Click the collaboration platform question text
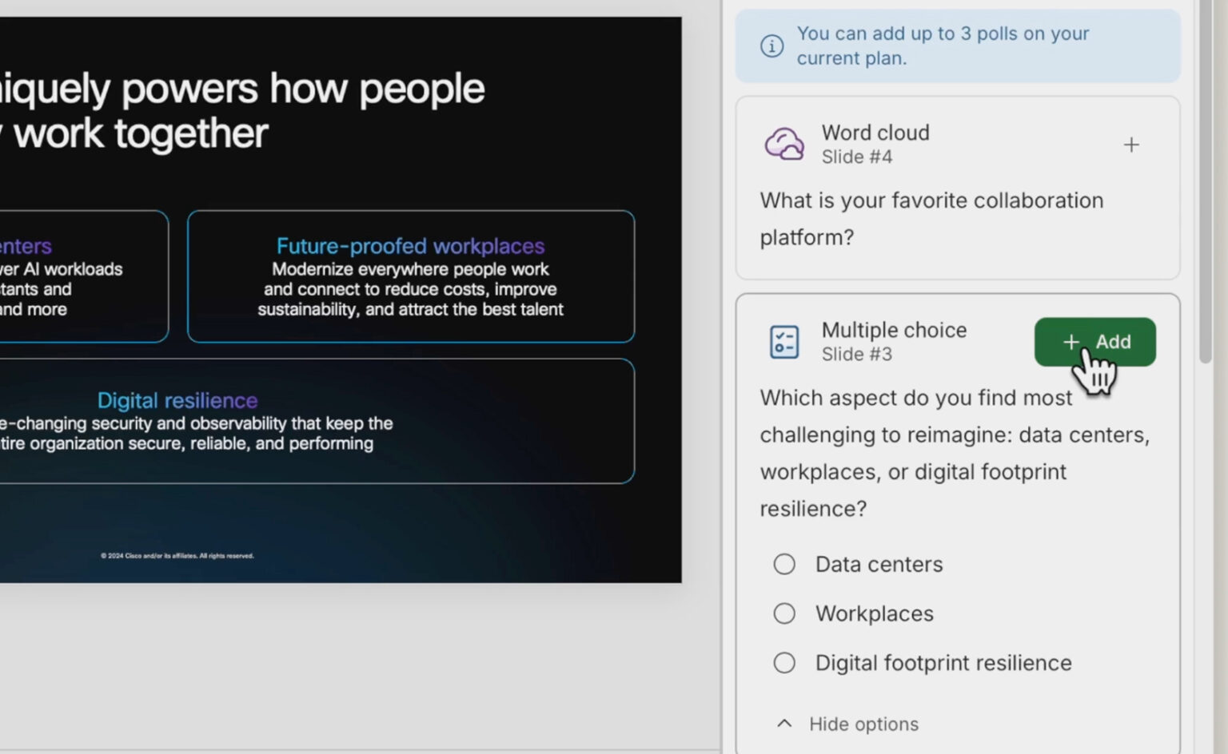Screen dimensions: 1228x754 (x=931, y=219)
